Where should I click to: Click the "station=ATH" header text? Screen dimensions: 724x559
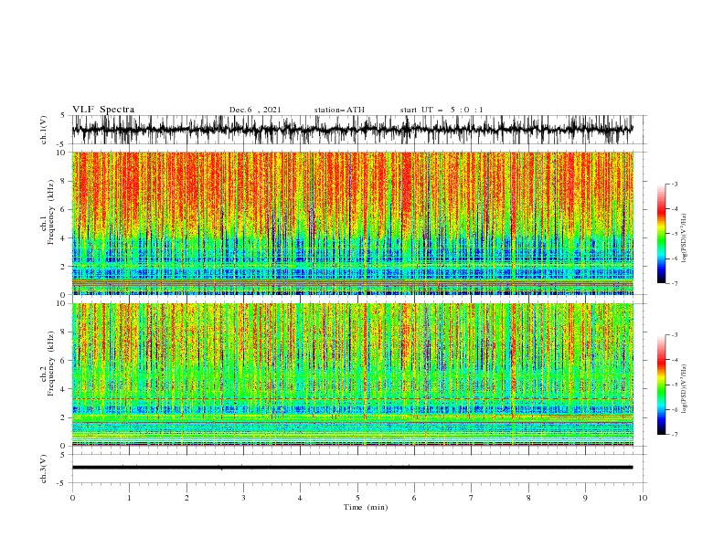pos(339,110)
